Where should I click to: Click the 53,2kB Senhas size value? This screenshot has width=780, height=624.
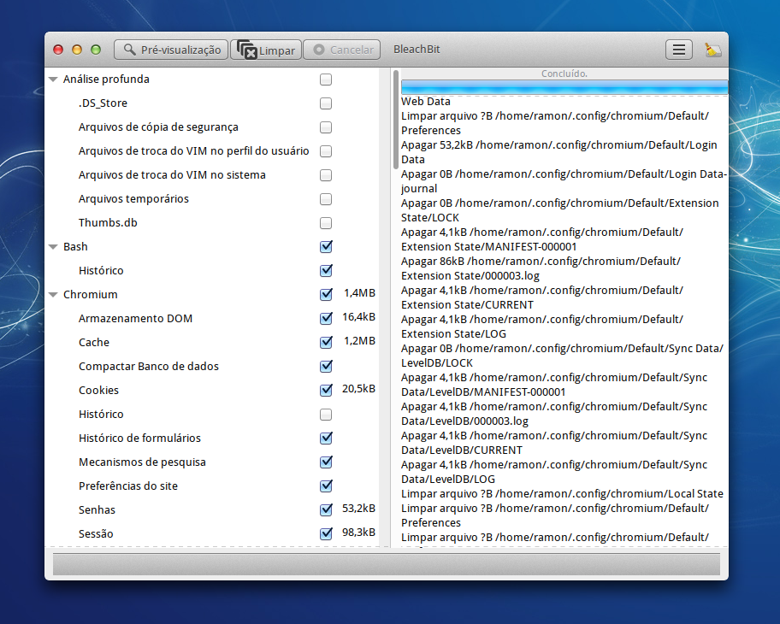click(x=358, y=509)
